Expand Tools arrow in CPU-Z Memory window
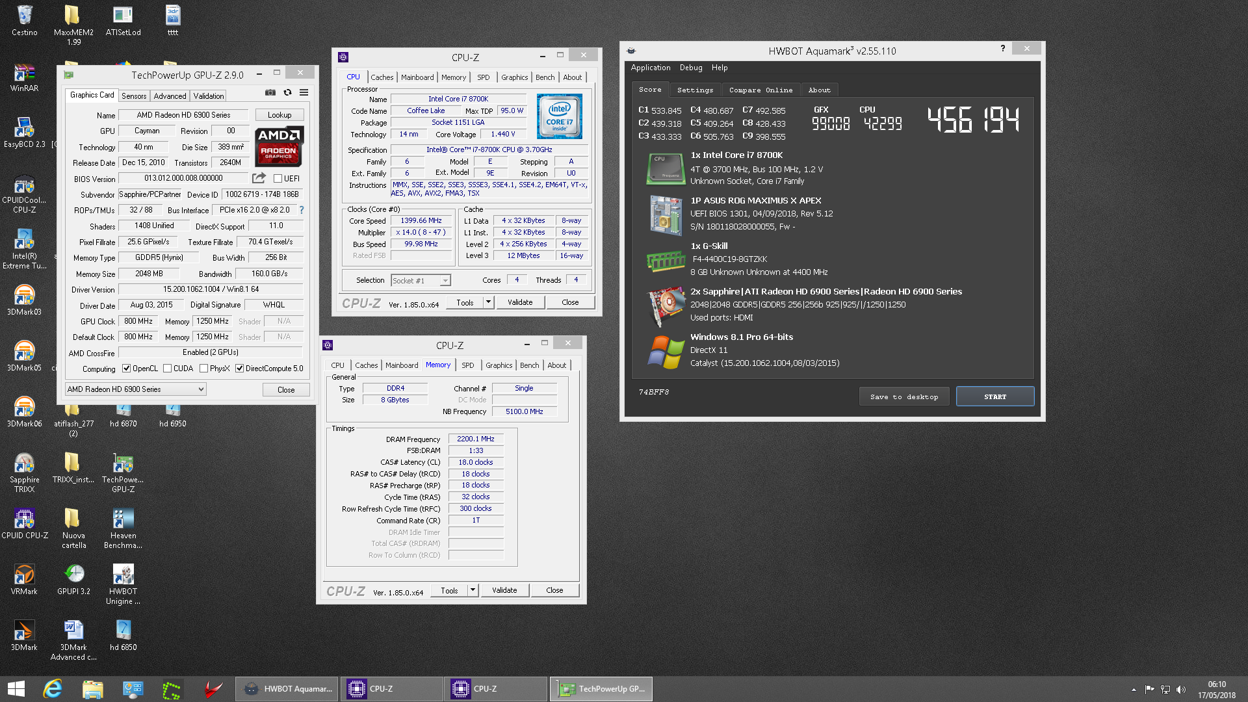Image resolution: width=1248 pixels, height=702 pixels. click(473, 590)
